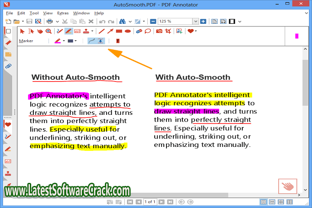This screenshot has height=208, width=312.
Task: Click the marker pen color swatch
Action: pos(58,41)
